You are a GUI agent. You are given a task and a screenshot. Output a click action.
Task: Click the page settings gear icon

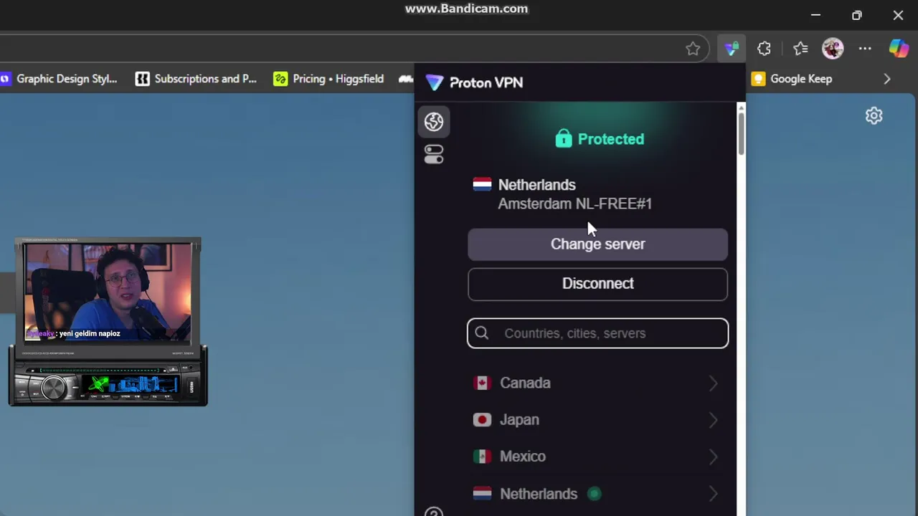tap(874, 115)
